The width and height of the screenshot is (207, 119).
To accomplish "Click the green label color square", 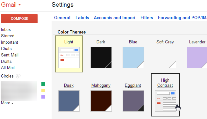I will click(43, 84).
